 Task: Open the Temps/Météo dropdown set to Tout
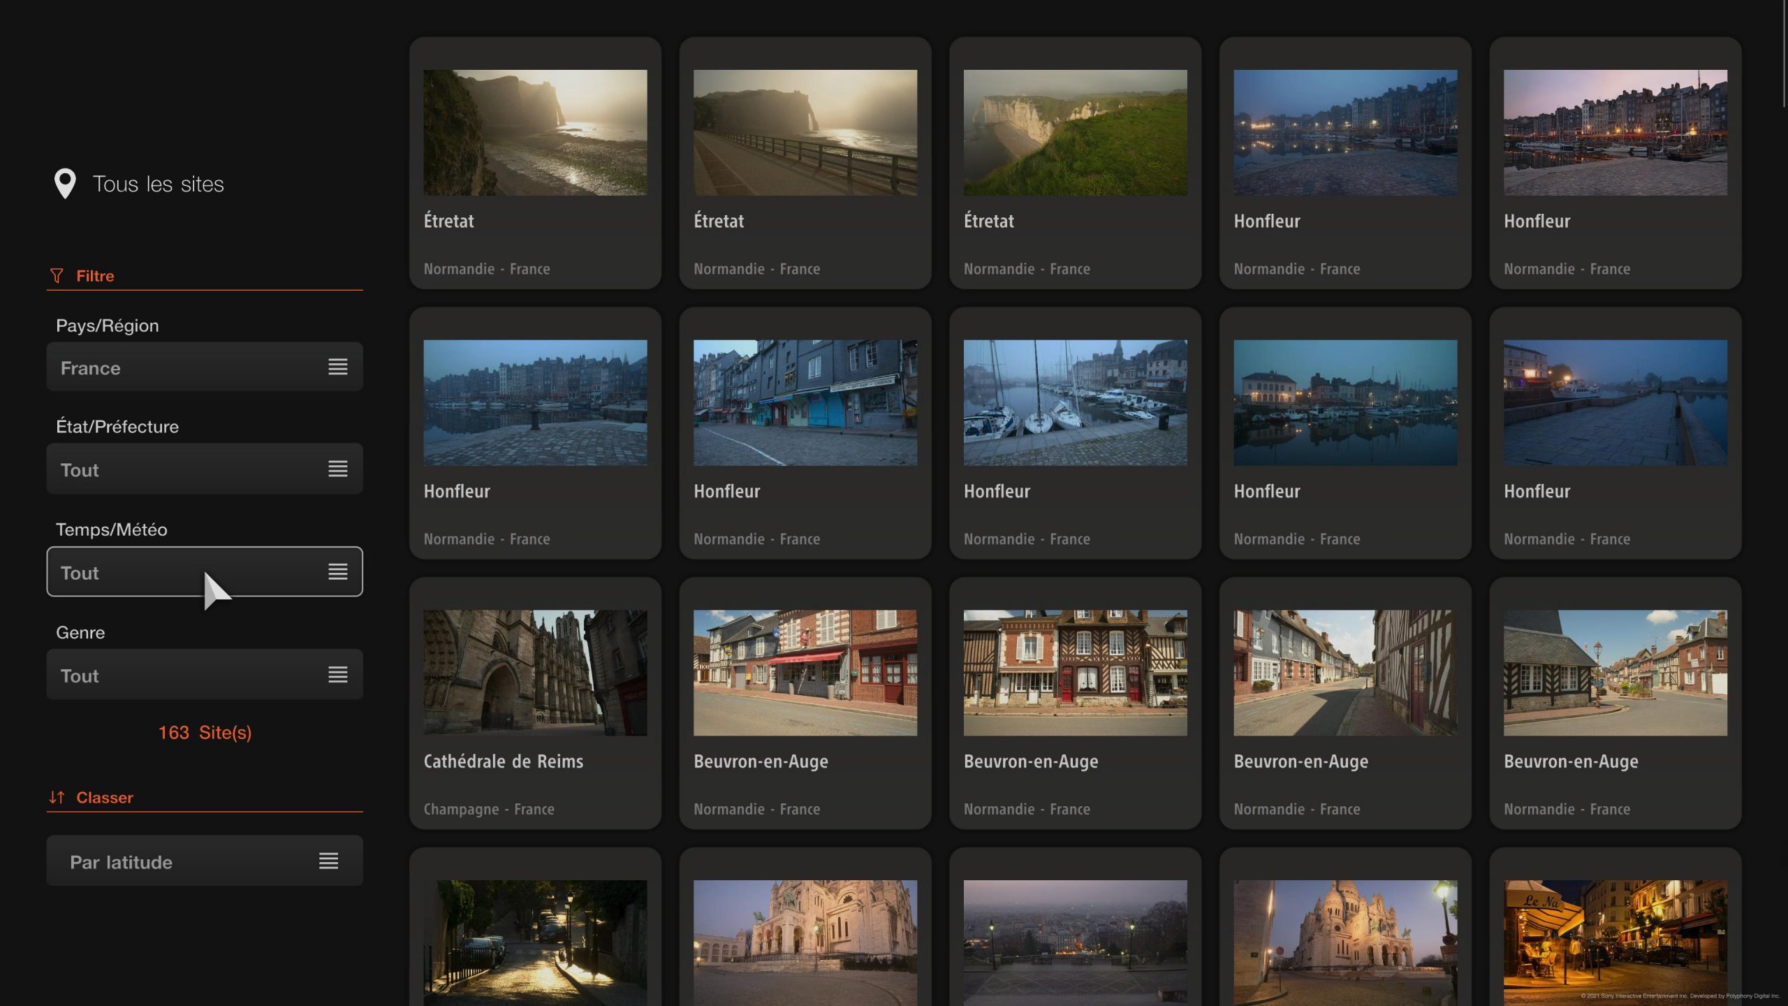(x=205, y=571)
